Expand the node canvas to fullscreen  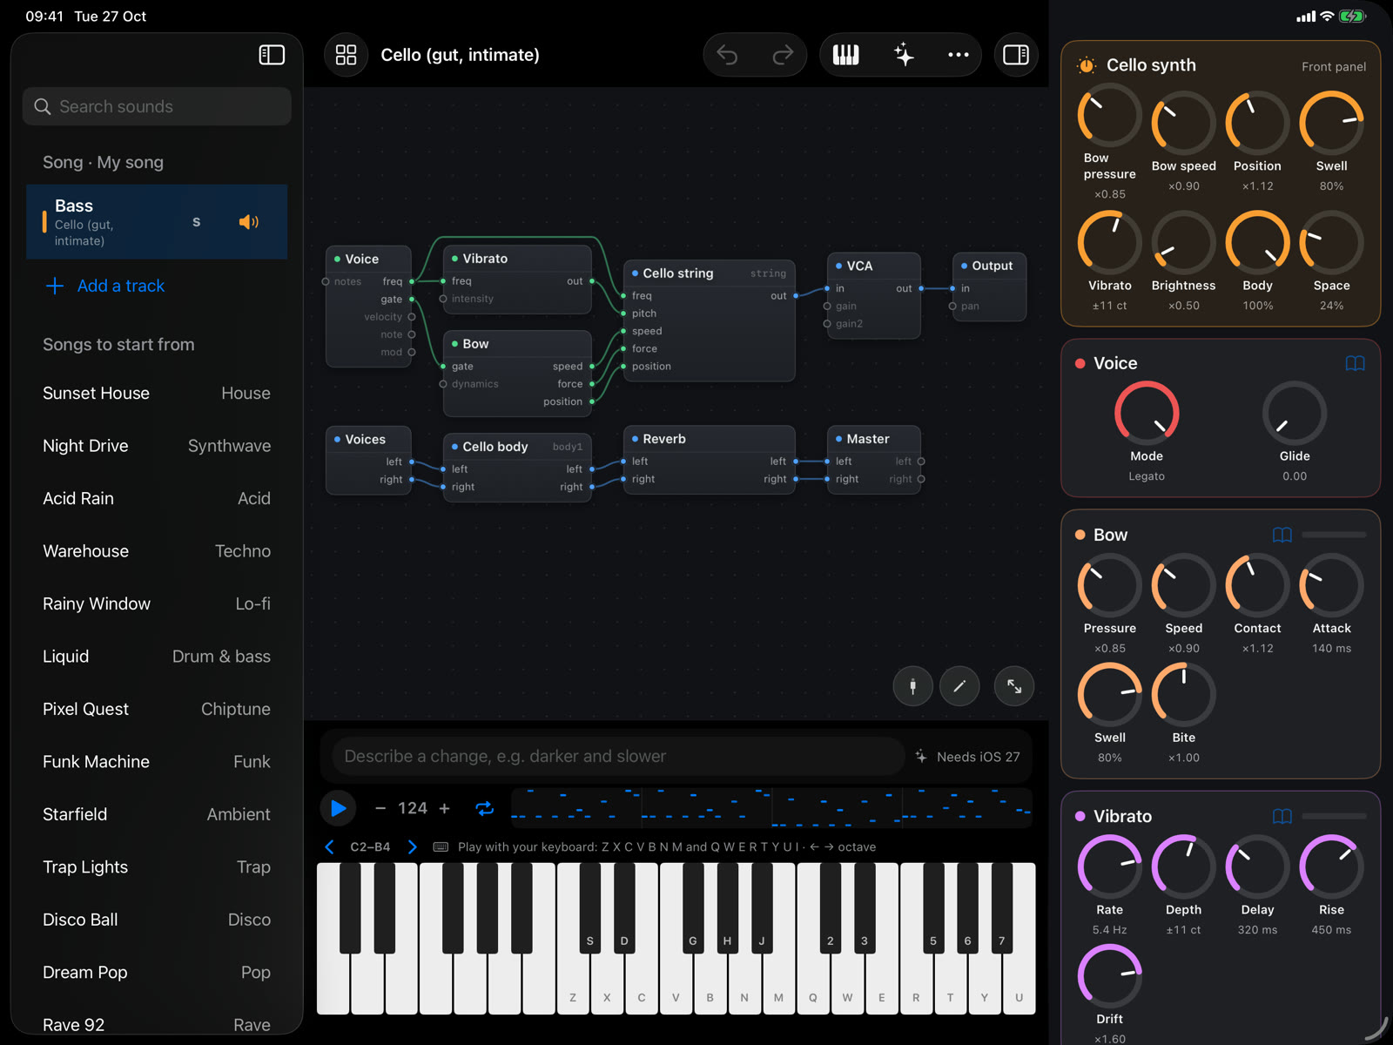pyautogui.click(x=1014, y=686)
